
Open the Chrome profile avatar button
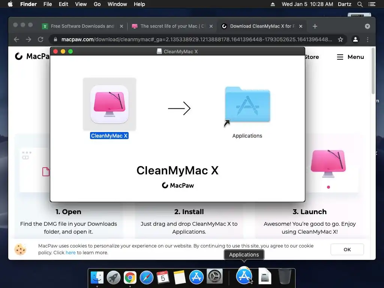coord(355,39)
